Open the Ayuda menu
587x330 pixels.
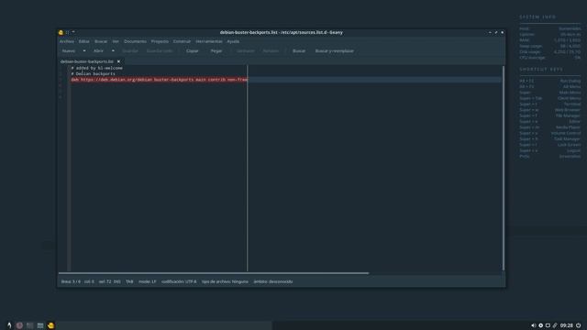tap(233, 41)
